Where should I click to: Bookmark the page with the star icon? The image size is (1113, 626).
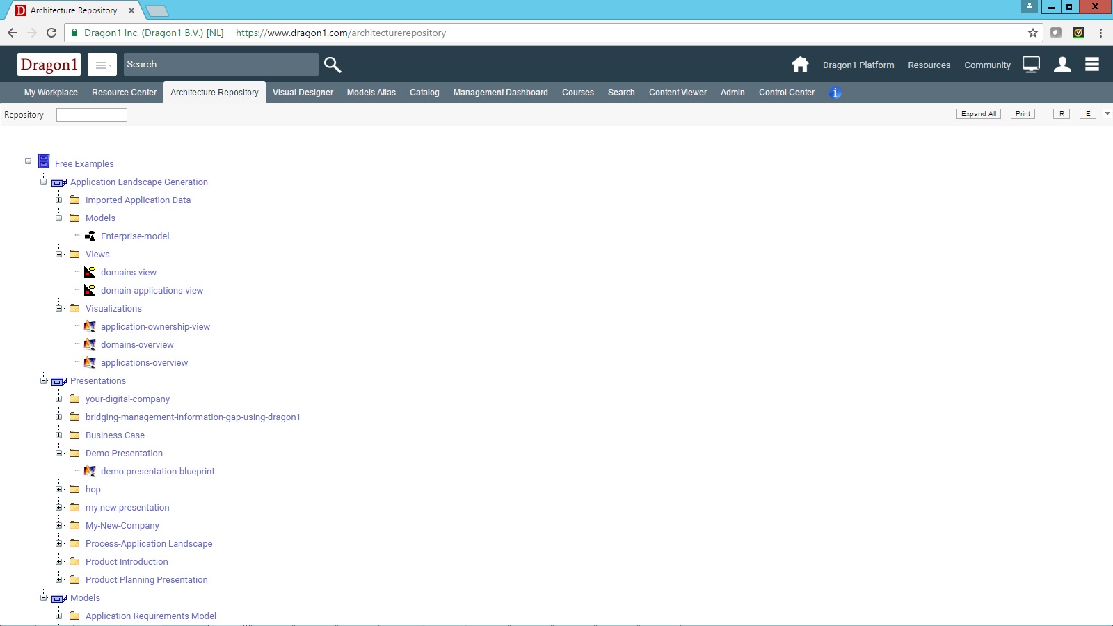pyautogui.click(x=1033, y=33)
